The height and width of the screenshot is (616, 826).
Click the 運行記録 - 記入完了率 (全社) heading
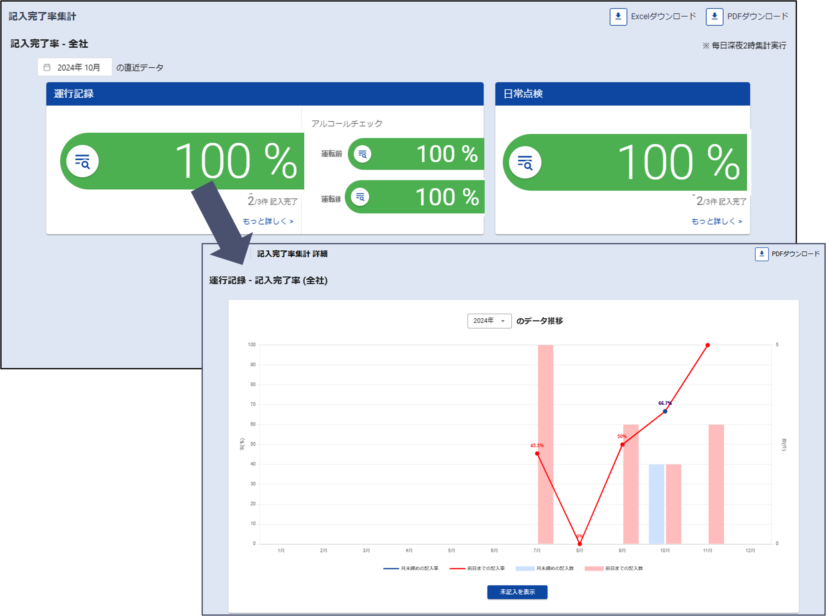coord(268,280)
